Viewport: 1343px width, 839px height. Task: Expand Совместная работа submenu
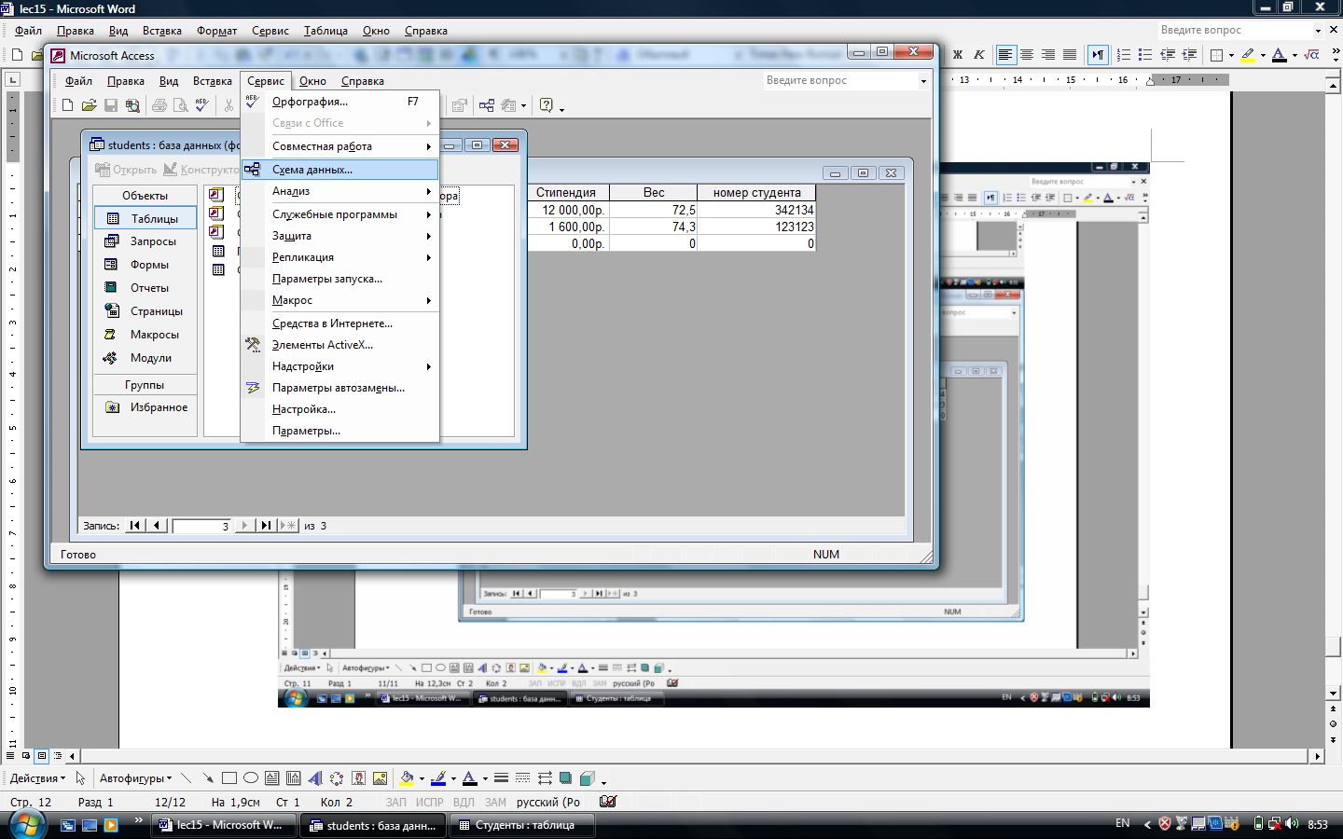pos(339,146)
